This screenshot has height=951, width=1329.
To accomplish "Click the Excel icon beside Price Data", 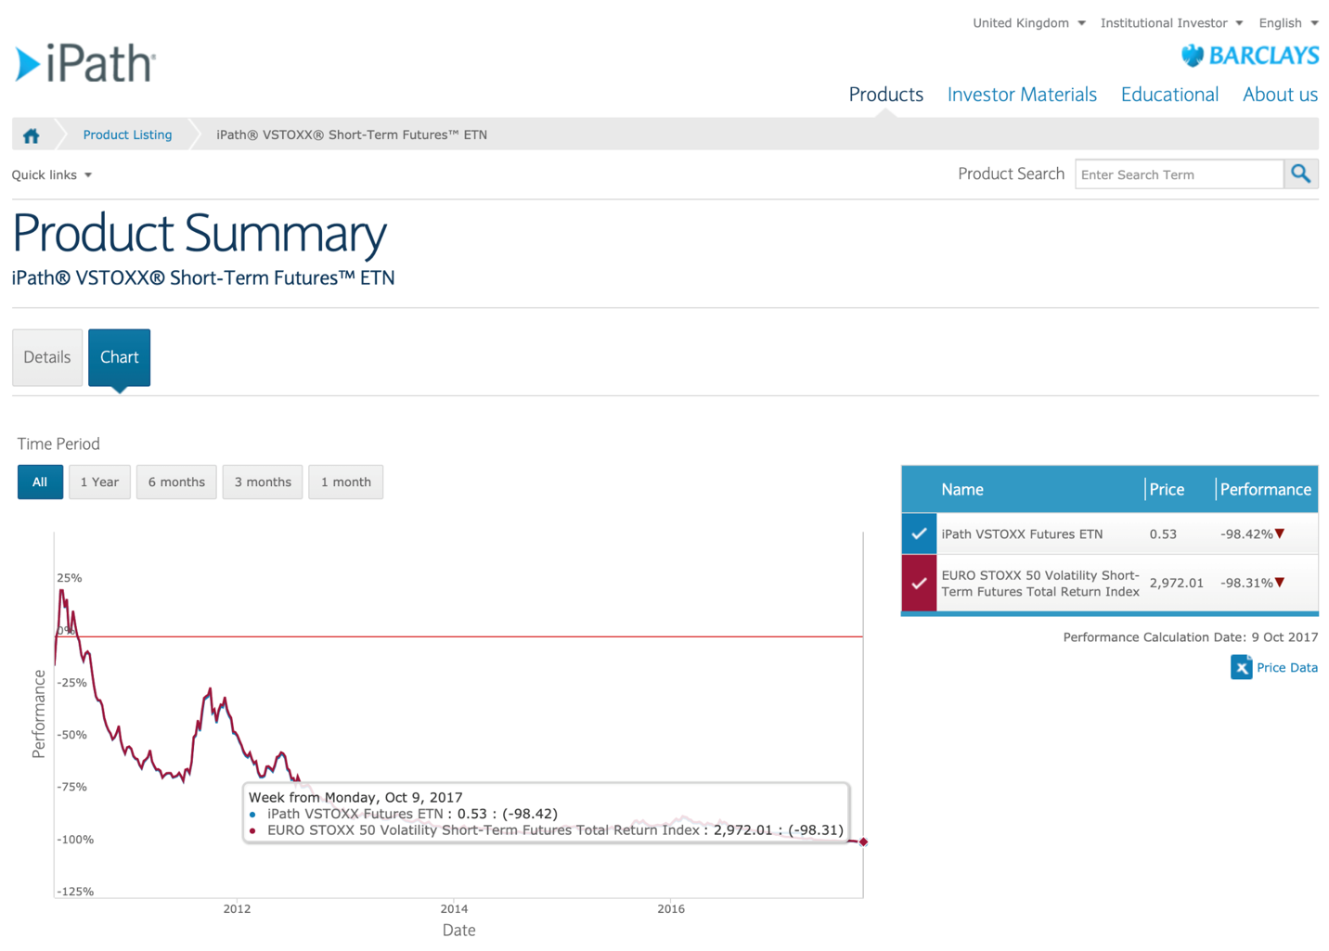I will [x=1241, y=667].
